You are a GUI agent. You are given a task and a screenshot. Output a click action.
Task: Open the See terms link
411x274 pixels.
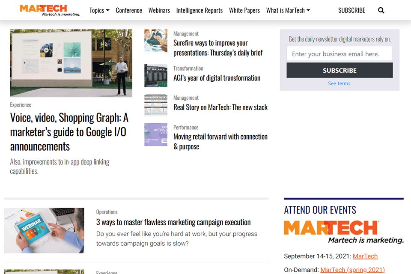click(x=340, y=83)
